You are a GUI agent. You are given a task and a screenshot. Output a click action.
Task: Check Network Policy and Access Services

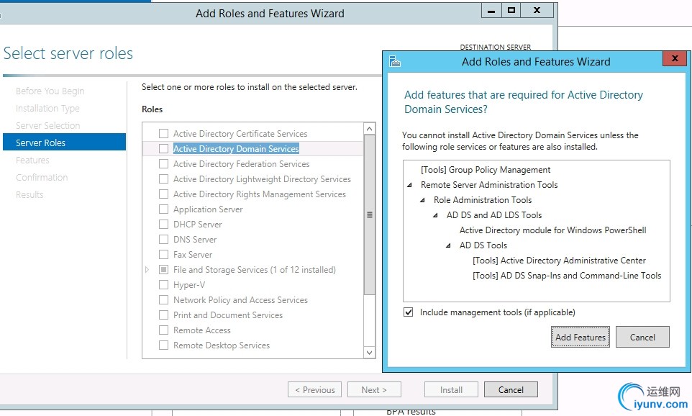coord(164,300)
